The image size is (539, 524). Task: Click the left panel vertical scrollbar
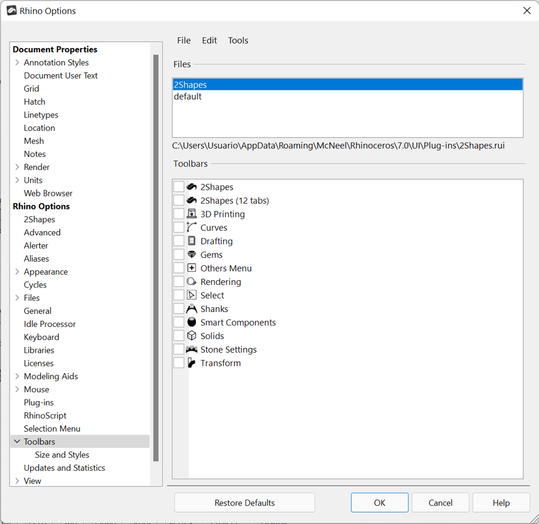(x=156, y=258)
